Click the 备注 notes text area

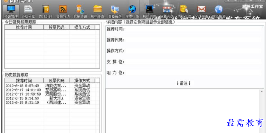[183, 111]
